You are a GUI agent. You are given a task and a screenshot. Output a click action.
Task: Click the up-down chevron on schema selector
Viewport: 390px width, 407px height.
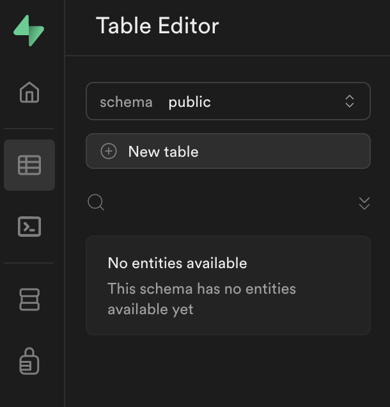[x=350, y=101]
